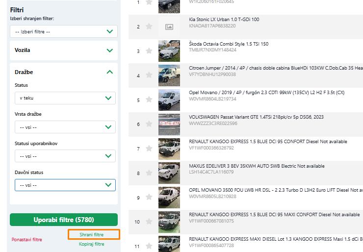
Task: Collapse the Dražbe filter section
Action: tap(64, 72)
